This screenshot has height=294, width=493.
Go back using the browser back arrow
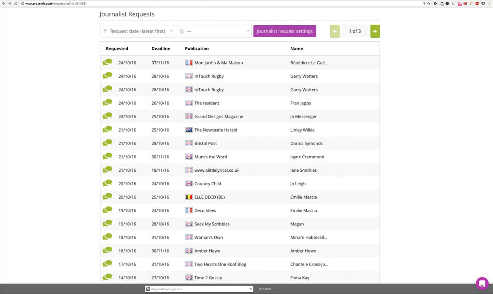click(4, 3)
